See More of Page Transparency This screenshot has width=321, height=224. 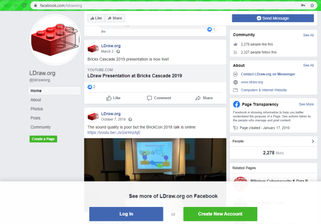pos(306,104)
